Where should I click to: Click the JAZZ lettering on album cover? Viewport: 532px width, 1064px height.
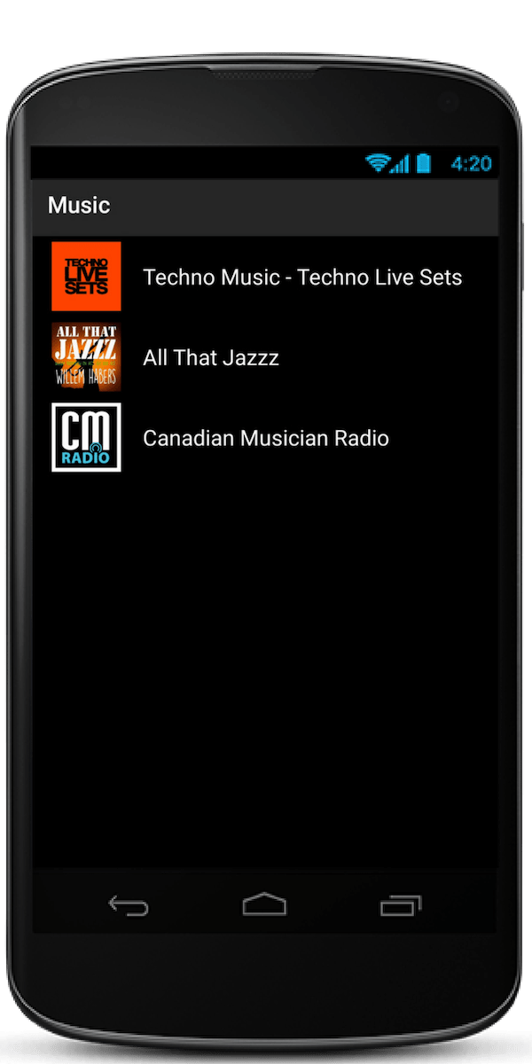pos(86,349)
